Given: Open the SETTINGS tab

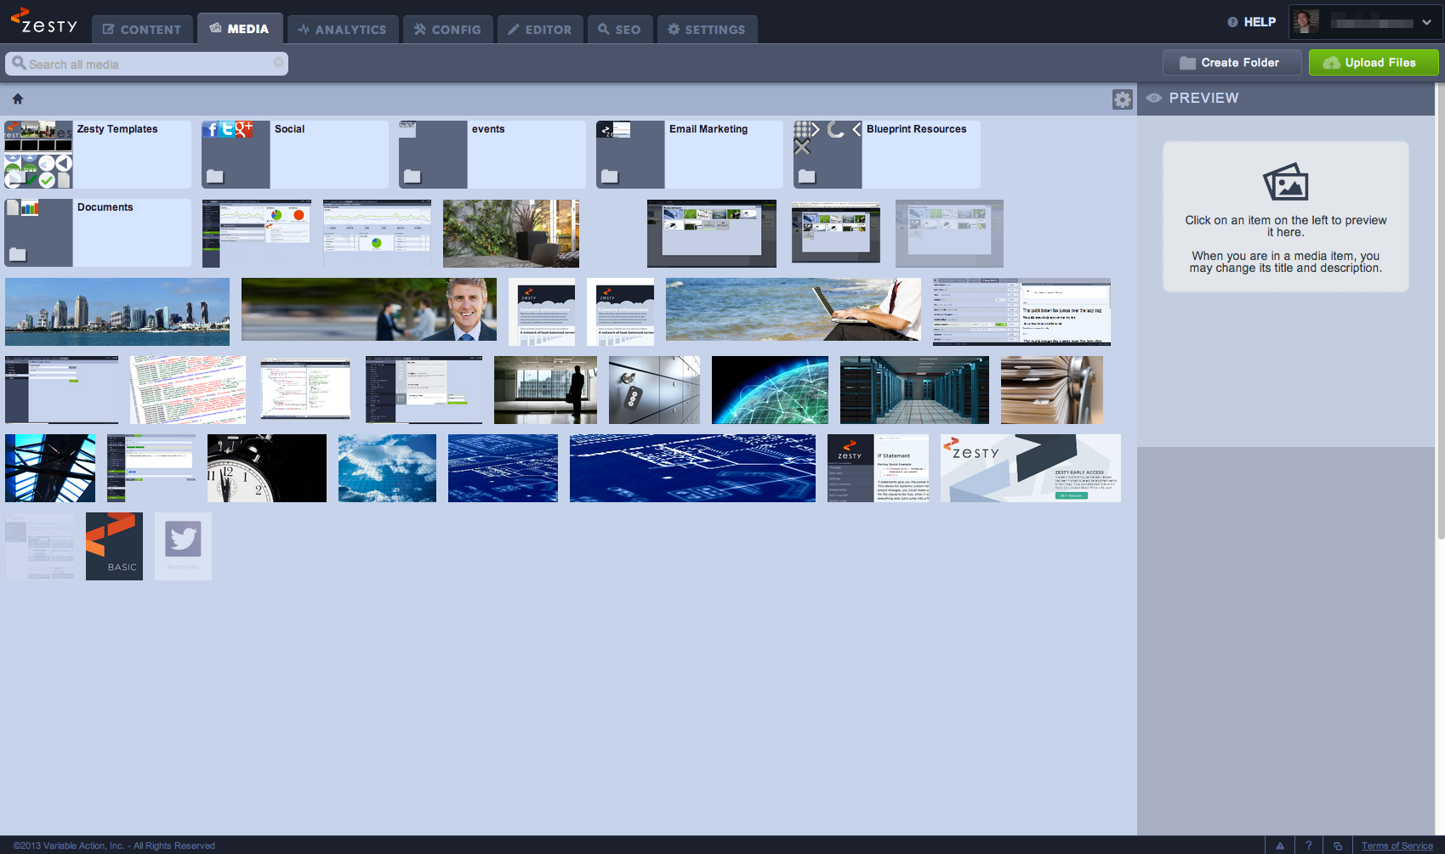Looking at the screenshot, I should point(707,29).
